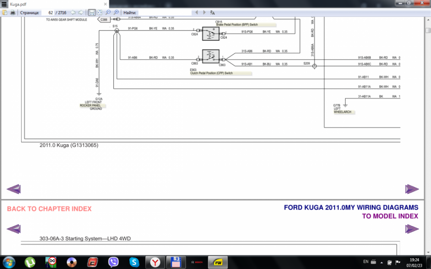This screenshot has width=431, height=269.
Task: Open the red E app in taskbar
Action: 92,262
